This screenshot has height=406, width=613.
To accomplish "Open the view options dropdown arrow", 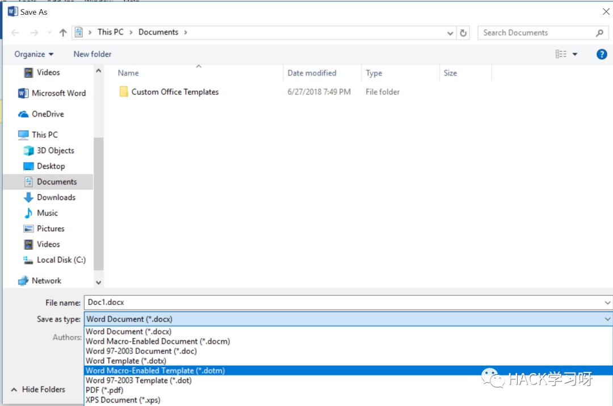I will pyautogui.click(x=575, y=55).
